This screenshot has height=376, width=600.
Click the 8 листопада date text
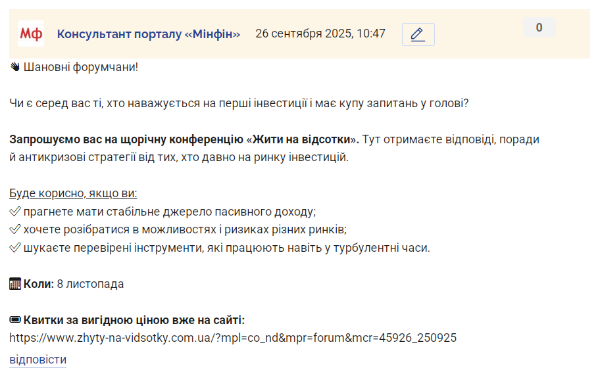90,284
